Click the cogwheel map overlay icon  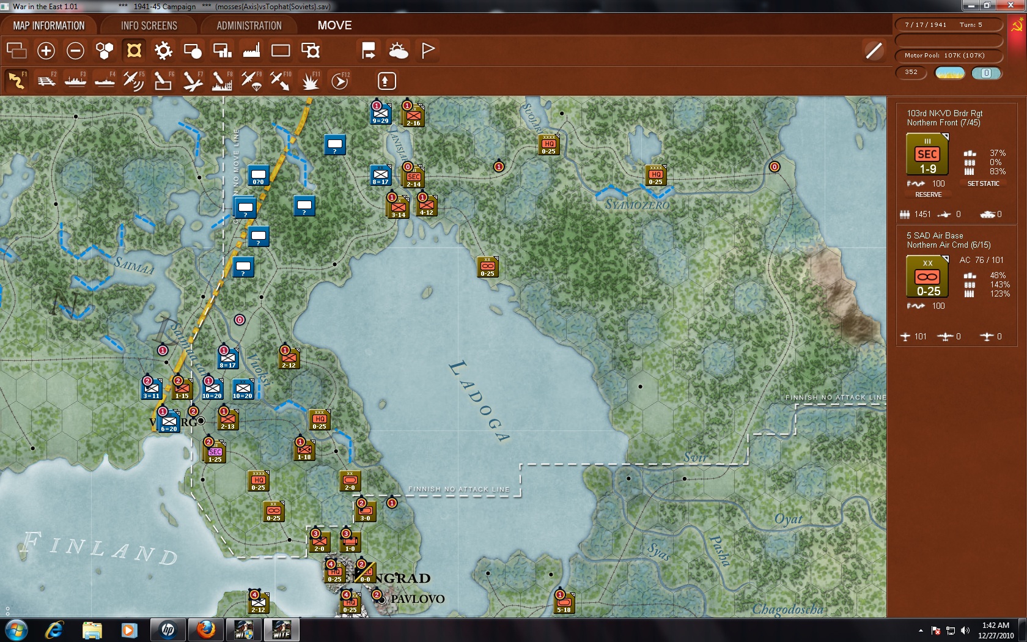pyautogui.click(x=163, y=50)
